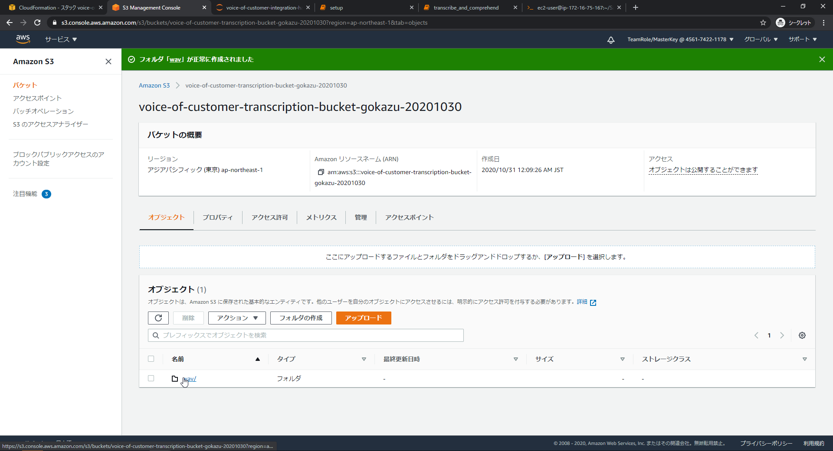Click the Amazon S3 breadcrumb link

(154, 85)
